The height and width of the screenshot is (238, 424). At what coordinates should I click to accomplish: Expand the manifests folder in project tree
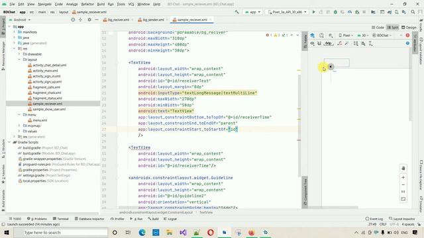pyautogui.click(x=15, y=32)
